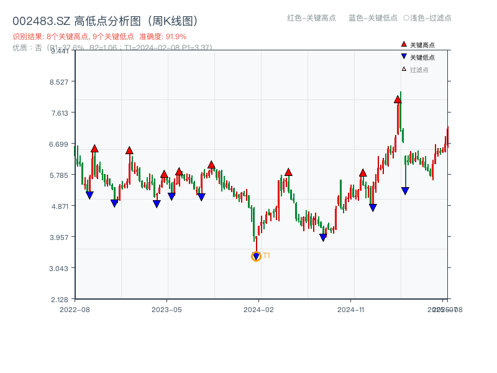Screen dimensions: 497x373
Task: Select the orange-circled T1 low point marker
Action: point(256,256)
